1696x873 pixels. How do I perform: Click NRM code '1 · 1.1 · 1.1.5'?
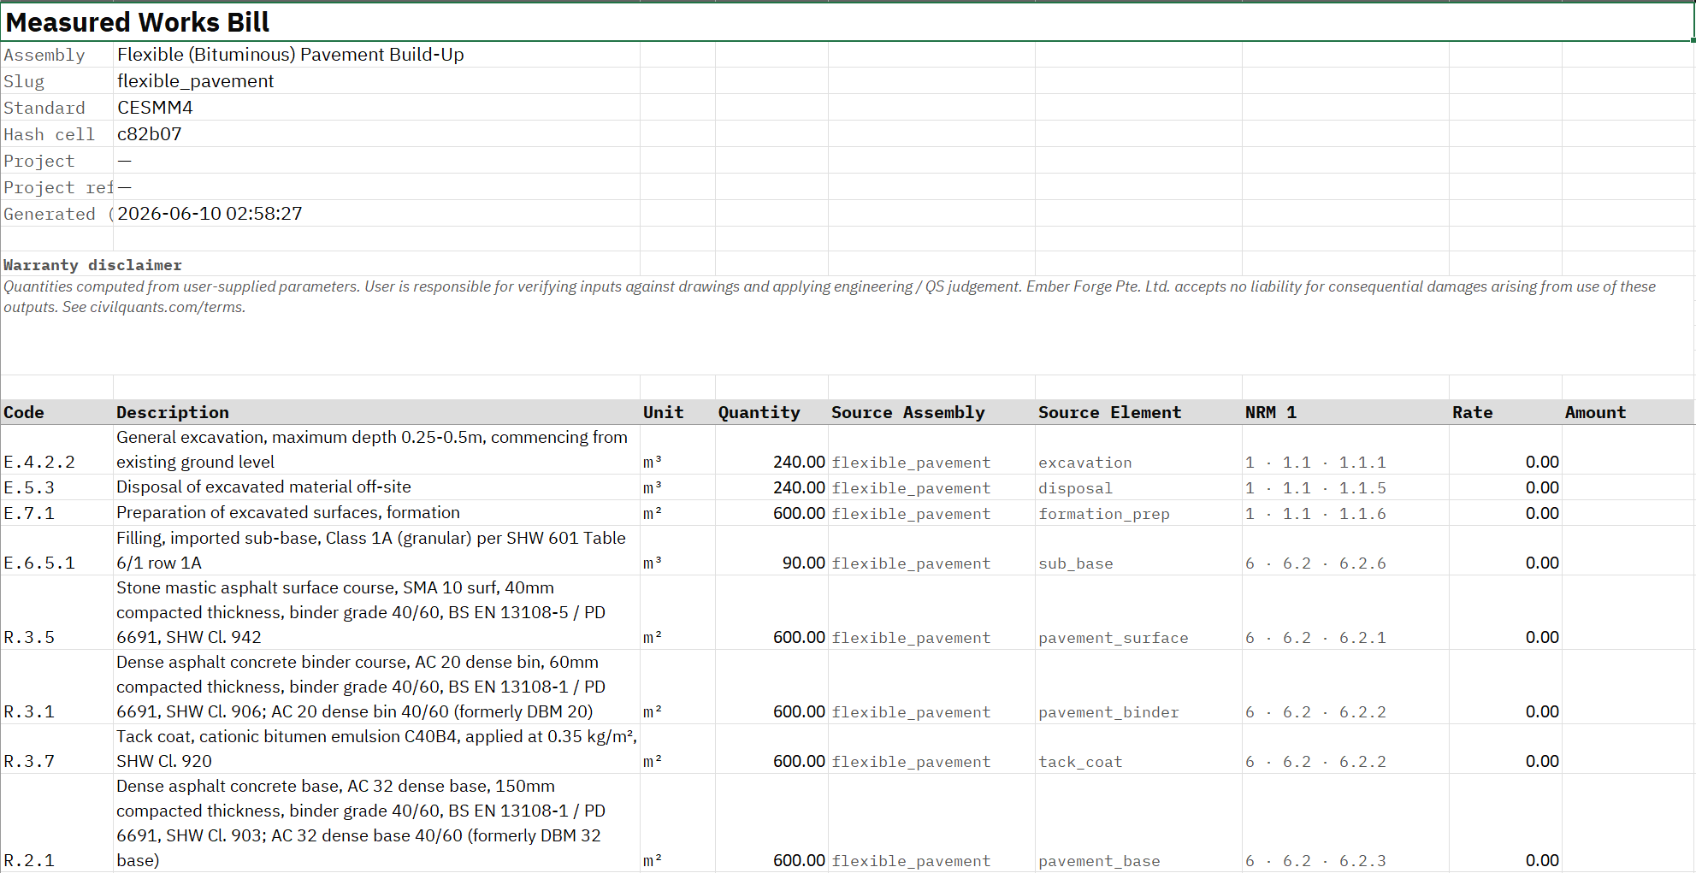pyautogui.click(x=1345, y=487)
